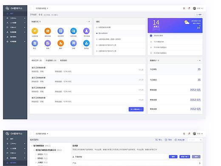This screenshot has width=221, height=166.
Task: Click the top 35 value in data statistics
Action: (x=199, y=69)
